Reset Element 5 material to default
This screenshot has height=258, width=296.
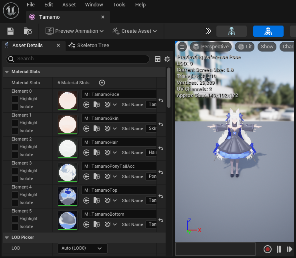(x=161, y=220)
